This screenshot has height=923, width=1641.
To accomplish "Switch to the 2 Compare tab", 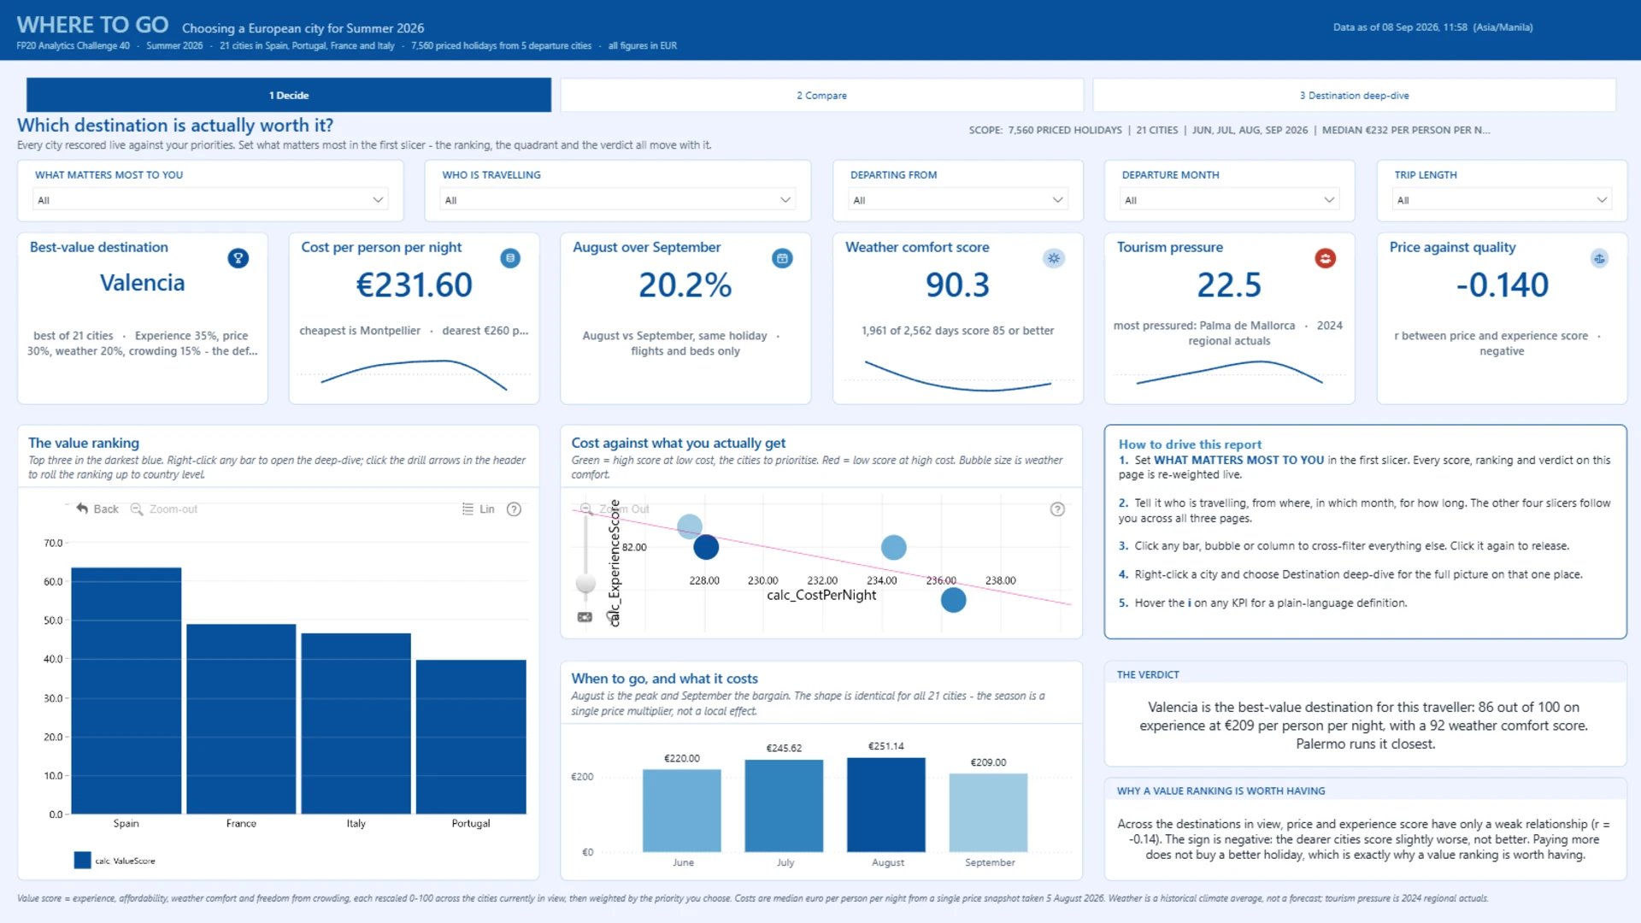I will [821, 95].
